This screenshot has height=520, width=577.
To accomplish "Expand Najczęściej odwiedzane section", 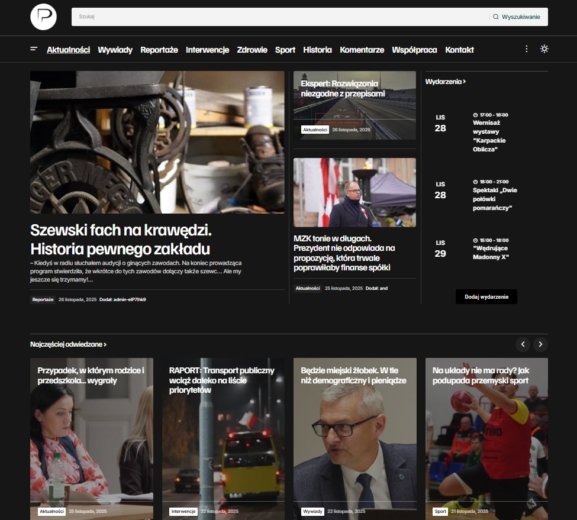I will 68,344.
